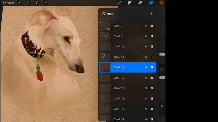Select layer name Слой 16
This screenshot has height=122, width=218.
point(119,78)
